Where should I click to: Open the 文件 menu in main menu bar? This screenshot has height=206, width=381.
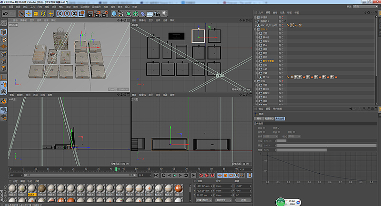tap(4, 7)
